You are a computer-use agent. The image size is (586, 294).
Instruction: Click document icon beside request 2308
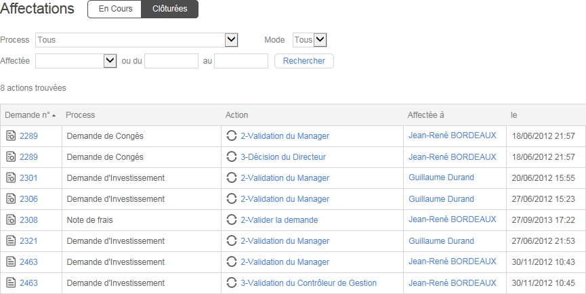pyautogui.click(x=11, y=220)
